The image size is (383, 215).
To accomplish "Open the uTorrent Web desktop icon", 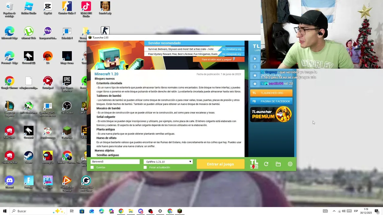I will click(28, 33).
